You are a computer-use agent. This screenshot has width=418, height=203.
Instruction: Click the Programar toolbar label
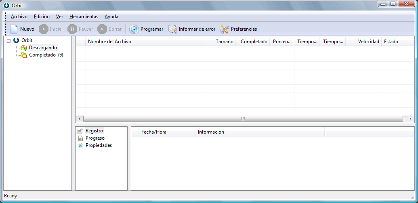[152, 29]
